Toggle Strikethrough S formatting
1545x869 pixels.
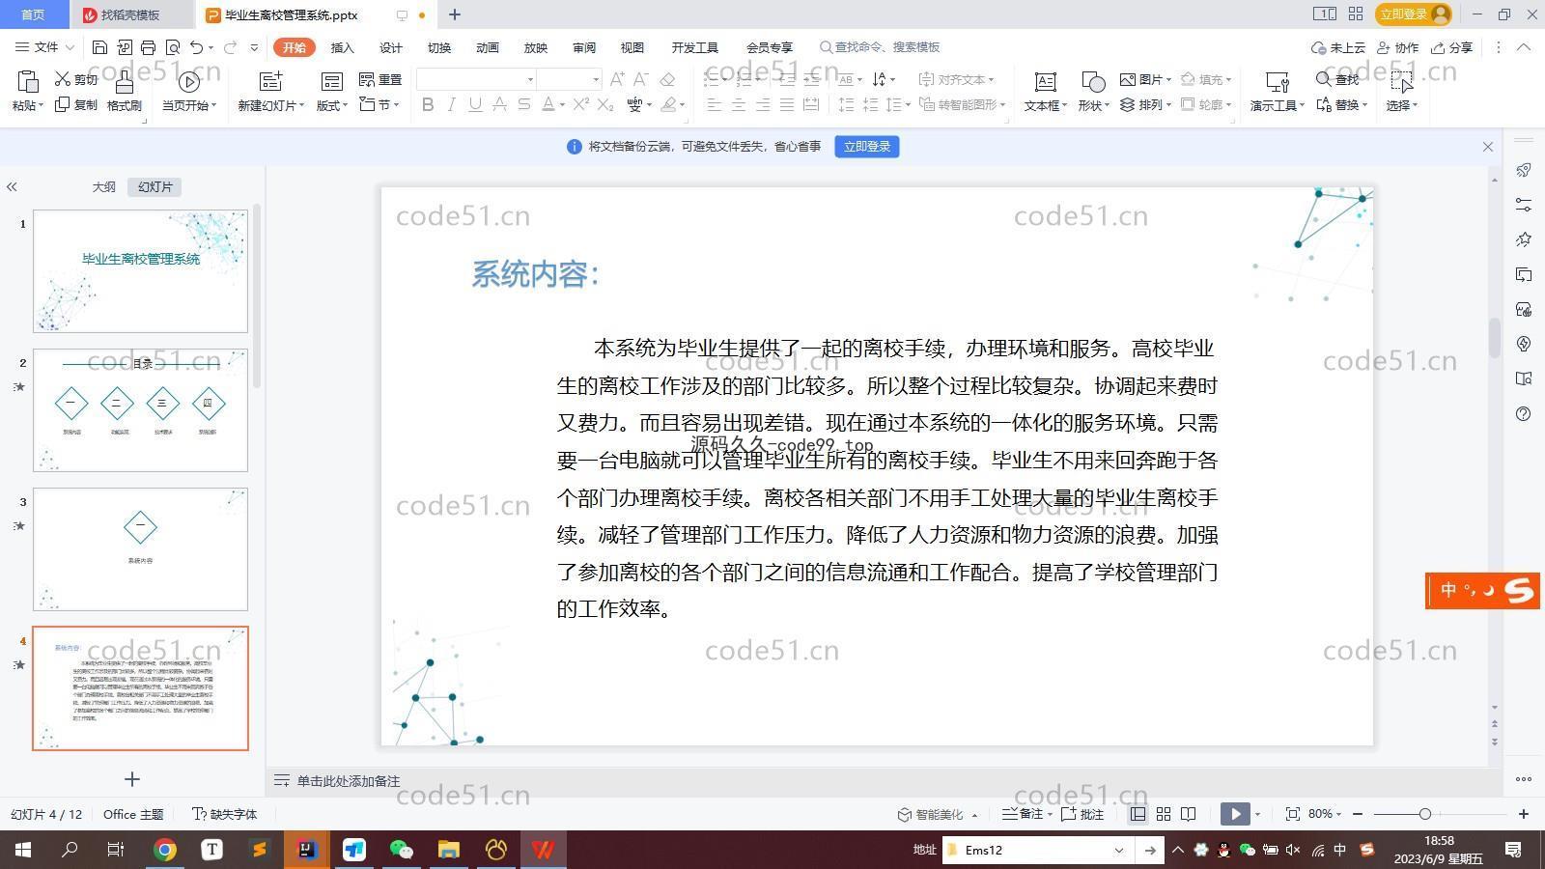coord(523,104)
